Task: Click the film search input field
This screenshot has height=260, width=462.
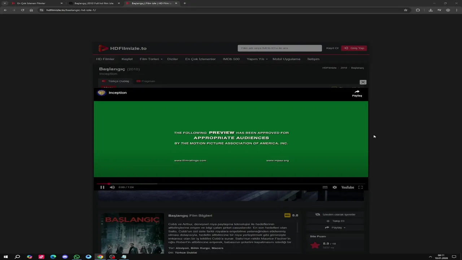Action: click(x=280, y=48)
